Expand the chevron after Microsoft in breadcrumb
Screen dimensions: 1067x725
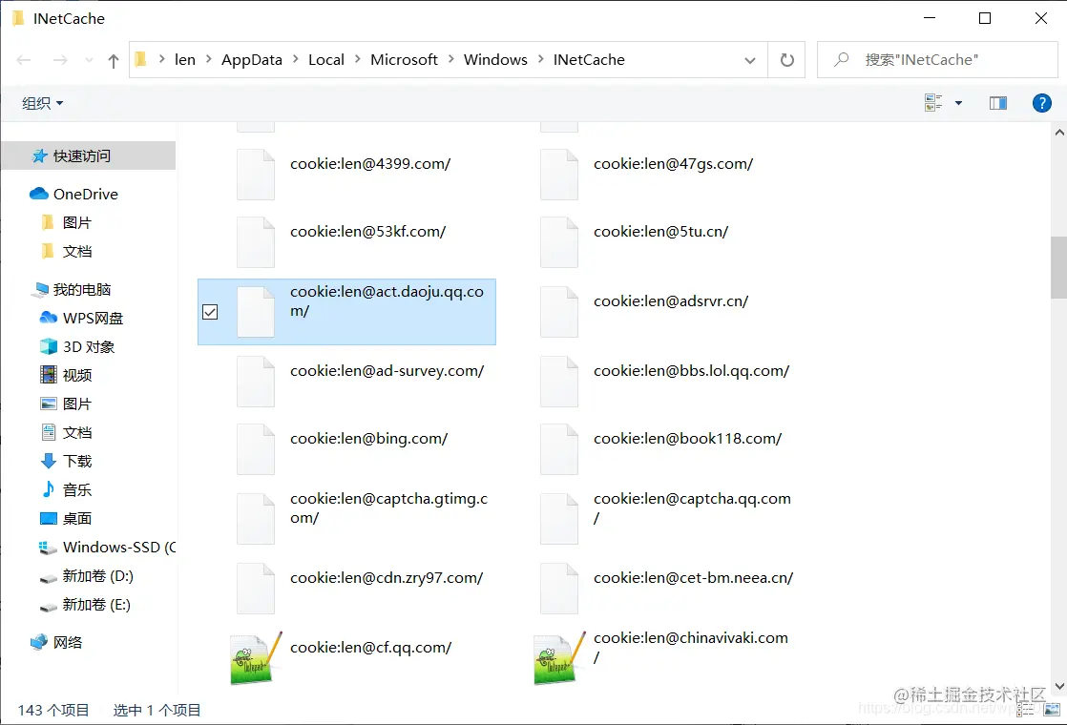coord(450,59)
